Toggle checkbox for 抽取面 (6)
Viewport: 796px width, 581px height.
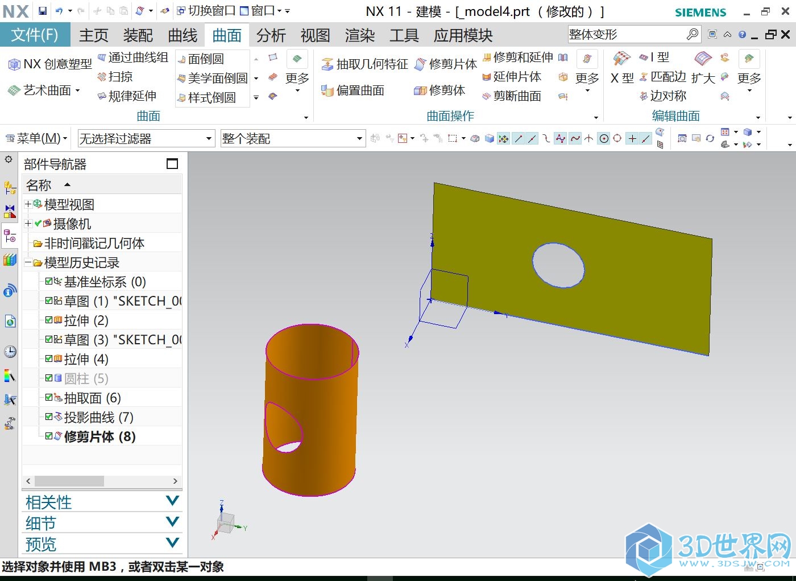[x=49, y=397]
